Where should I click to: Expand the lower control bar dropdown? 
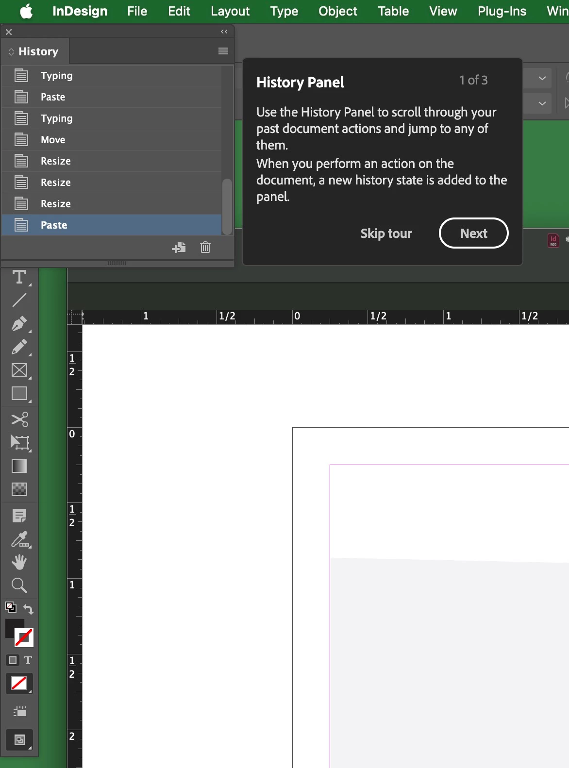542,103
